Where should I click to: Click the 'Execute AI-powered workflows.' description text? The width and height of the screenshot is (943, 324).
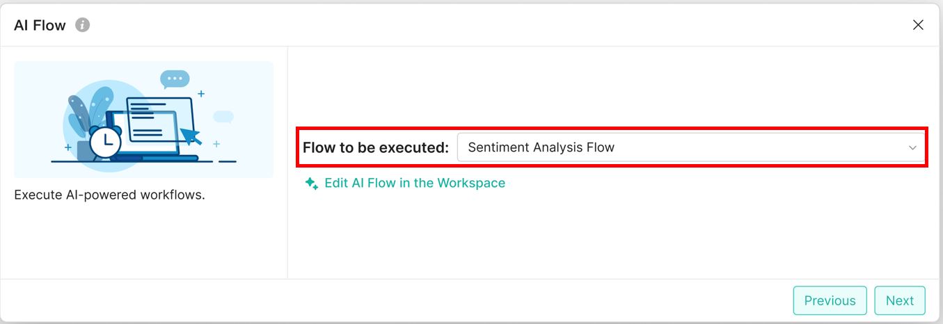[x=109, y=195]
